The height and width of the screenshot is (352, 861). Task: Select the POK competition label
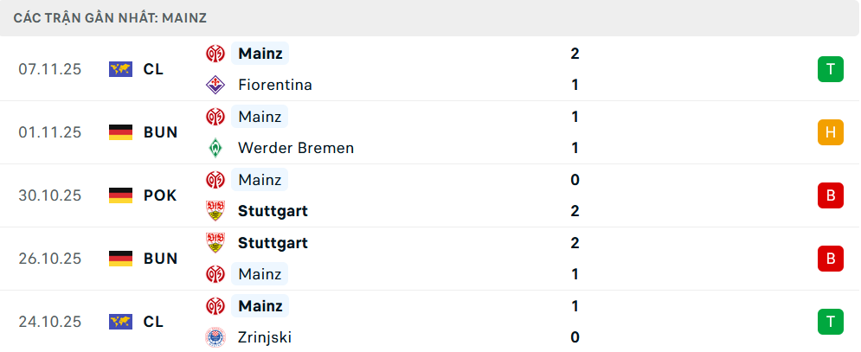click(160, 195)
